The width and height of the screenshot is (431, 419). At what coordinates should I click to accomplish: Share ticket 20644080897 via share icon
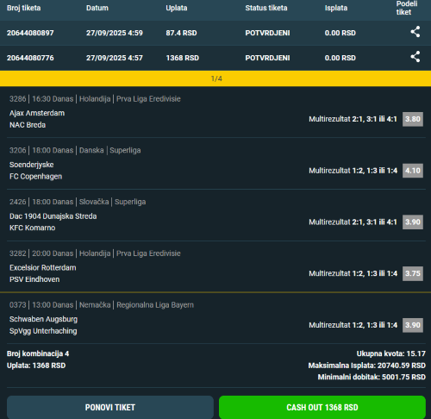click(x=415, y=32)
